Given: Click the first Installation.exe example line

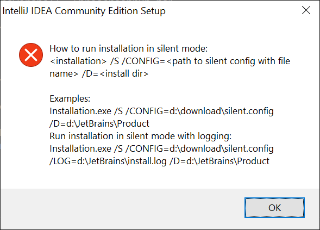Looking at the screenshot, I should click(161, 111).
